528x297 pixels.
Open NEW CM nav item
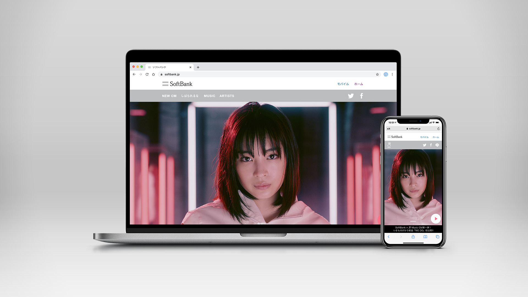[x=169, y=96]
